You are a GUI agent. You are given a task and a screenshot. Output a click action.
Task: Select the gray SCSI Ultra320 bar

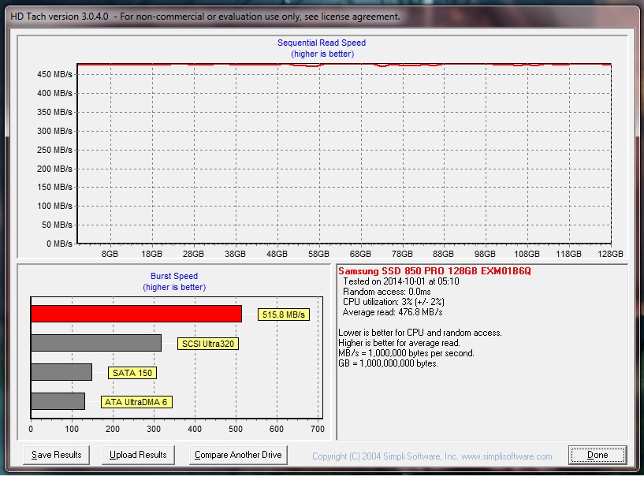(x=96, y=343)
